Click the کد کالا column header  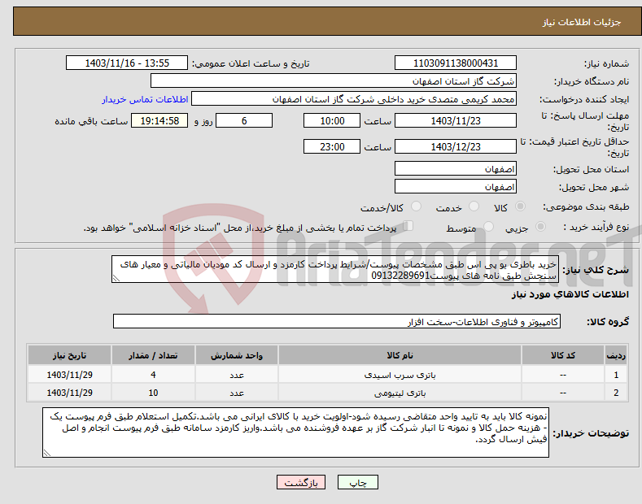point(563,355)
